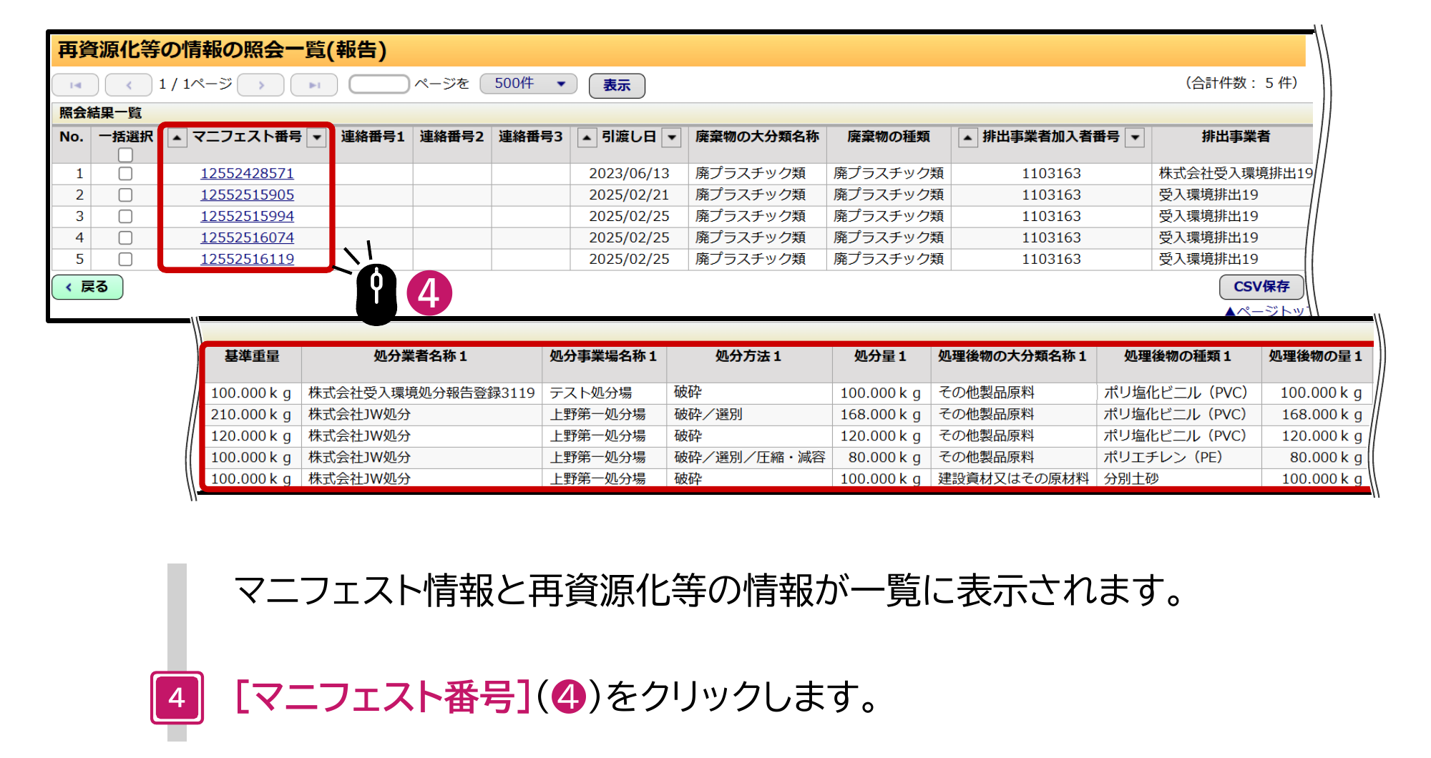Select the 2023/06/13 handover date cell
Viewport: 1431px width, 758px height.
[629, 173]
